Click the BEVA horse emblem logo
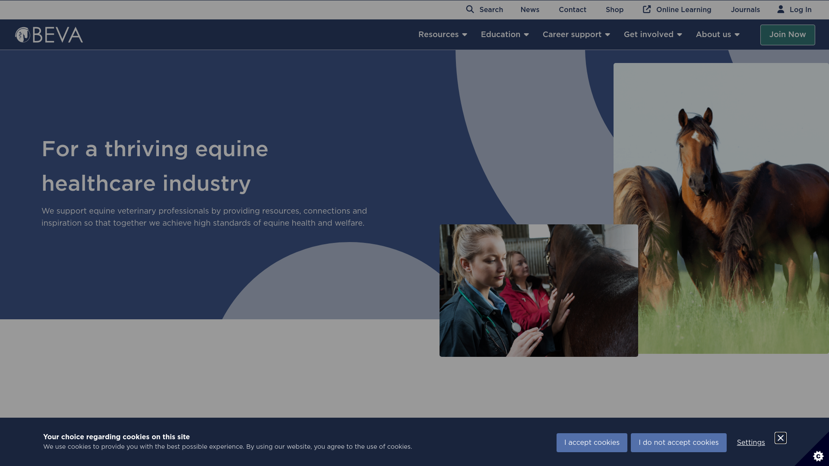This screenshot has height=466, width=829. 22,35
